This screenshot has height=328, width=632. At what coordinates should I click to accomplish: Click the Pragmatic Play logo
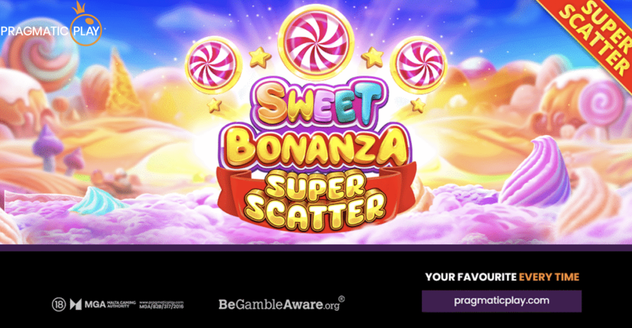pyautogui.click(x=50, y=24)
